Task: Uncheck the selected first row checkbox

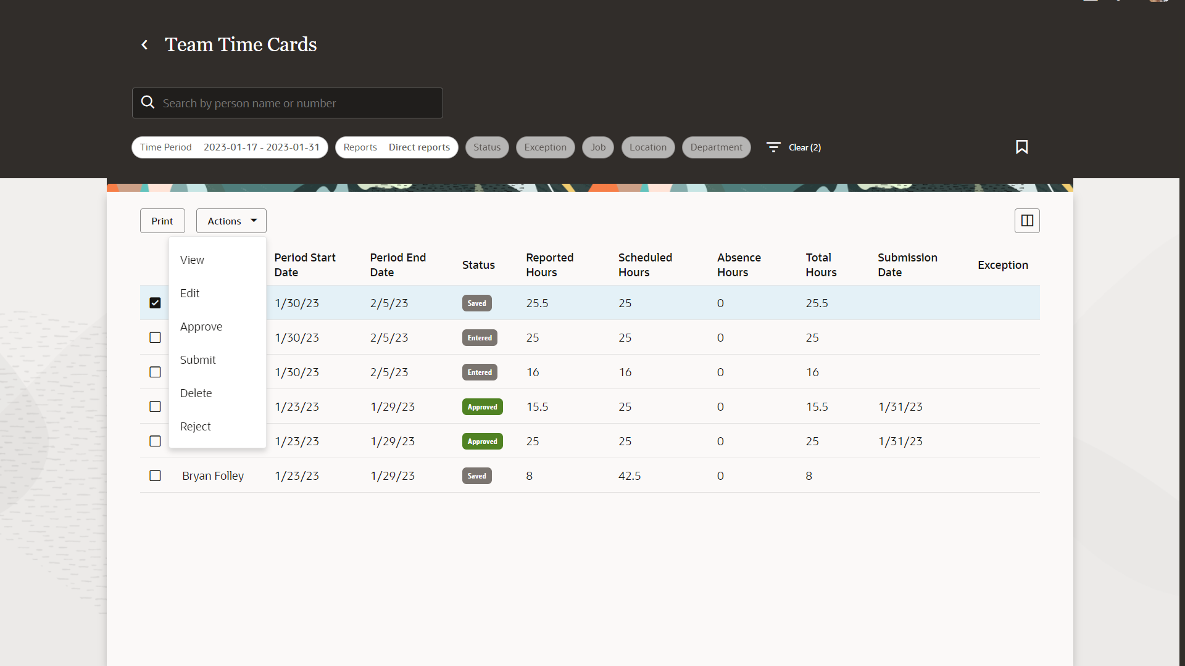Action: click(x=155, y=303)
